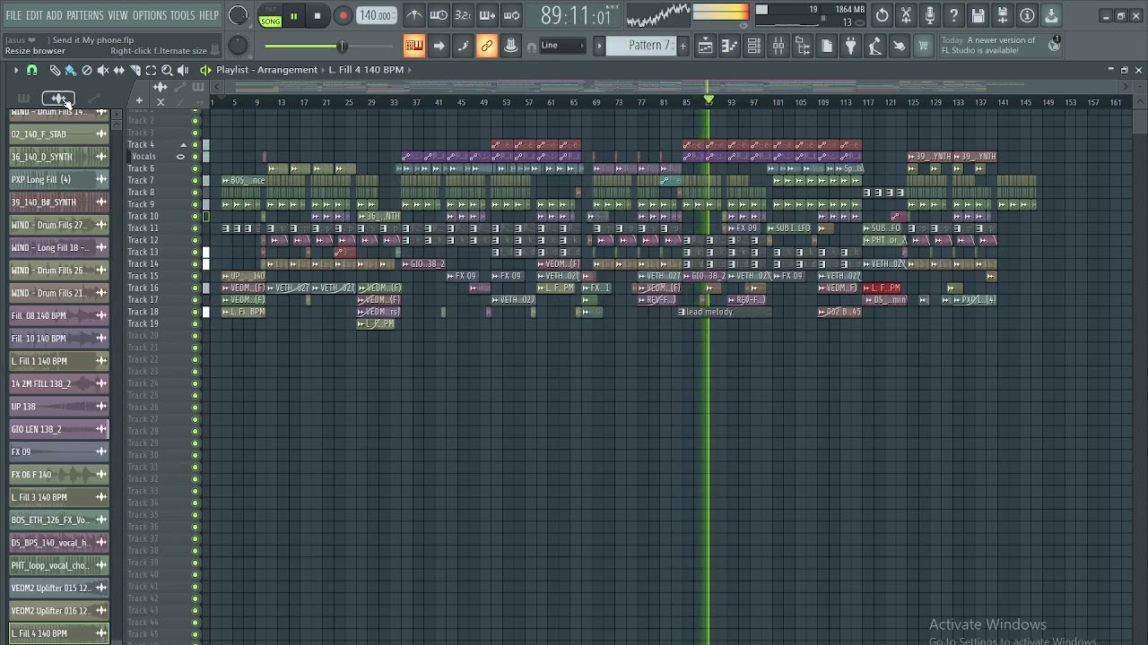
Task: Toggle the step editing mode icon
Action: click(x=463, y=46)
